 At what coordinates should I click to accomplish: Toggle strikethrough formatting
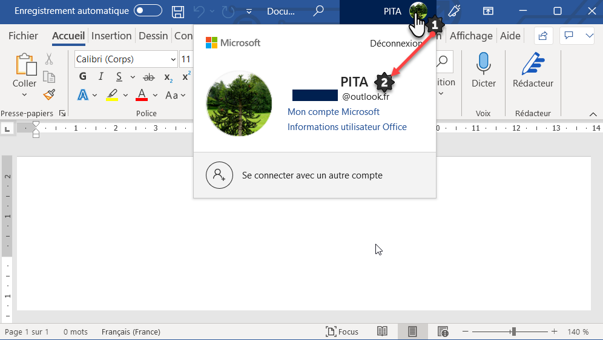(149, 77)
